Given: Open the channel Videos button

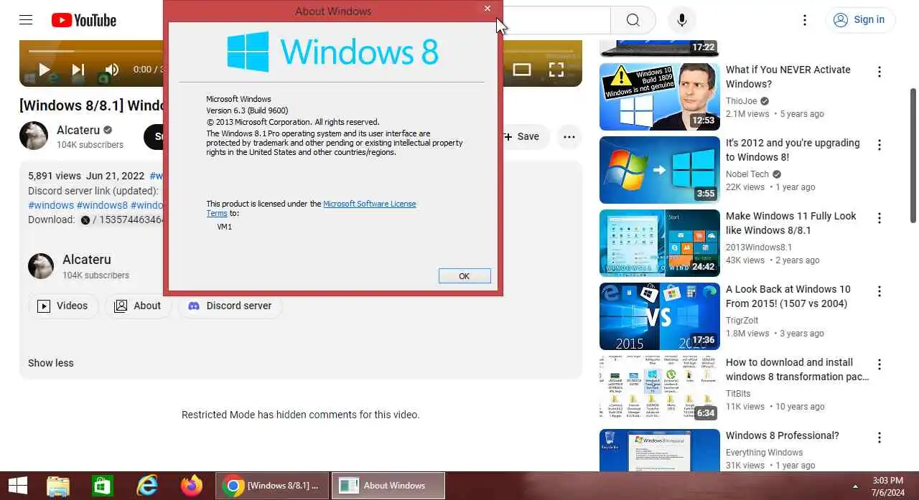Looking at the screenshot, I should click(x=64, y=306).
